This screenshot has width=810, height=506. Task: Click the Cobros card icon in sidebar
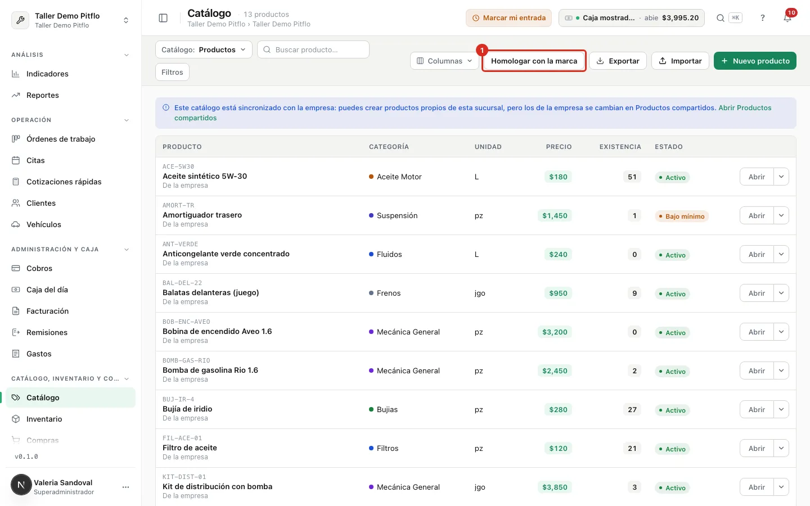click(16, 268)
